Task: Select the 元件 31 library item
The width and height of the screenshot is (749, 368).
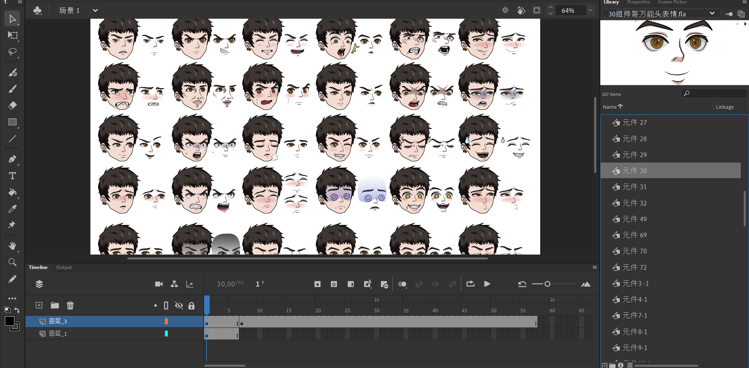Action: 634,187
